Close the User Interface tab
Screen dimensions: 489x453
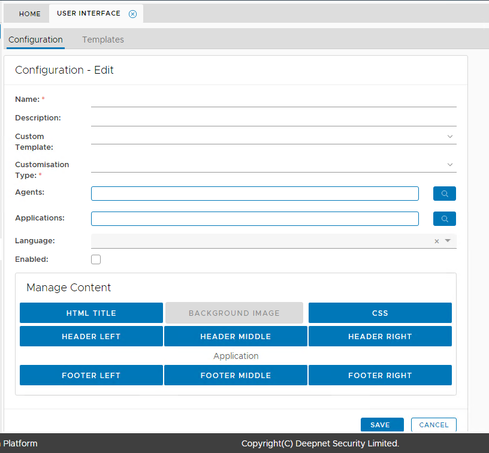pos(132,14)
